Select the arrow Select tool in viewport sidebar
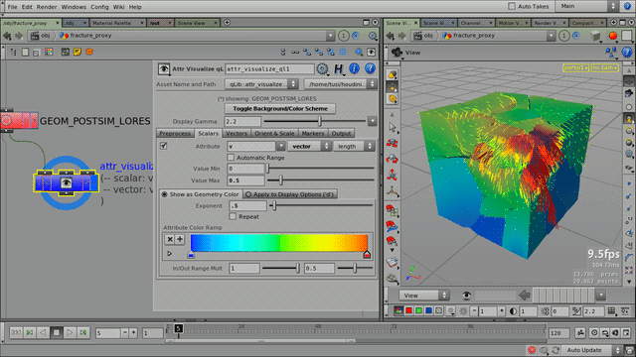 pyautogui.click(x=392, y=127)
